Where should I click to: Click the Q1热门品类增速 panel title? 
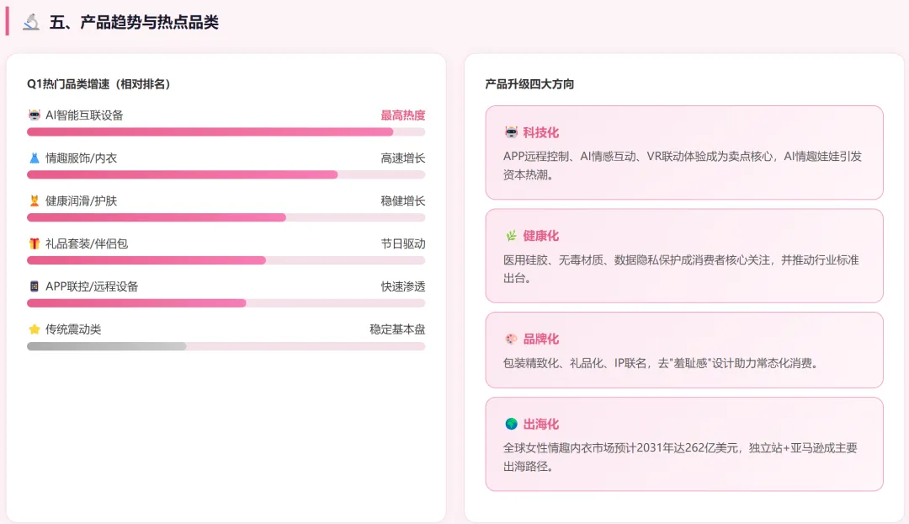click(x=99, y=84)
